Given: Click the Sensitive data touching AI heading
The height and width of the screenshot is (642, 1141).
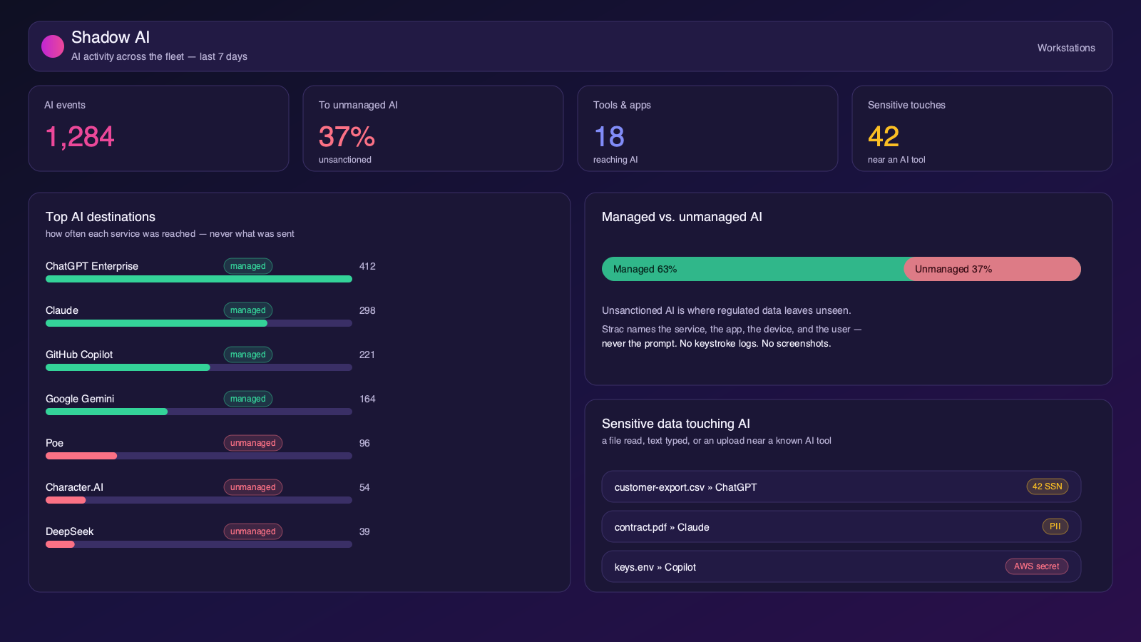Looking at the screenshot, I should pos(676,424).
